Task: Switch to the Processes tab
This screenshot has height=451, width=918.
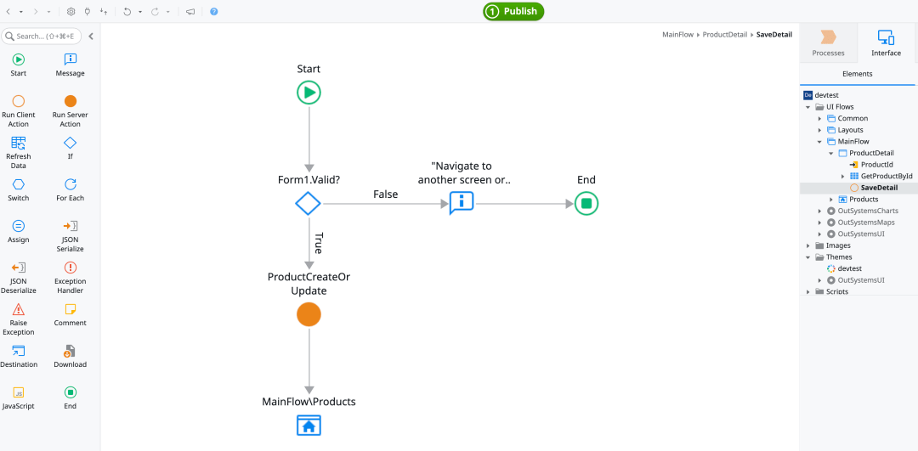Action: (828, 43)
